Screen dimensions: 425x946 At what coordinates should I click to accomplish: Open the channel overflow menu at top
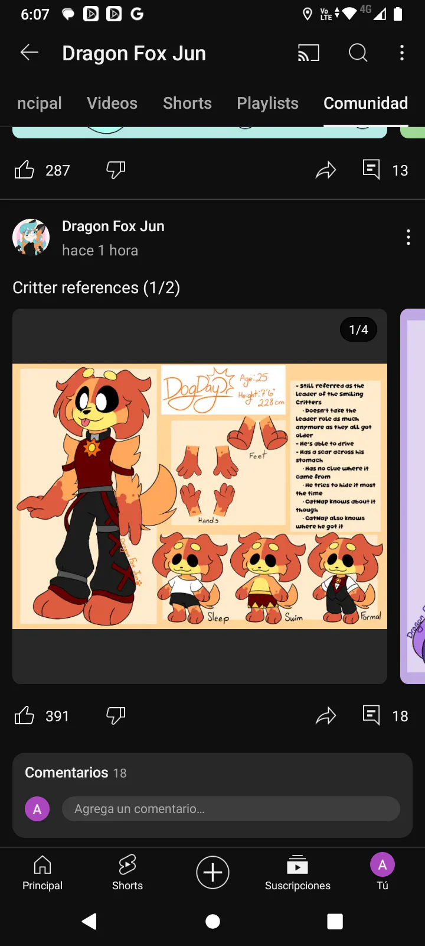(402, 53)
